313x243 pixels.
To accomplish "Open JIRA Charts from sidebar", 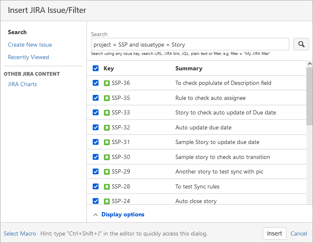I will pos(22,84).
